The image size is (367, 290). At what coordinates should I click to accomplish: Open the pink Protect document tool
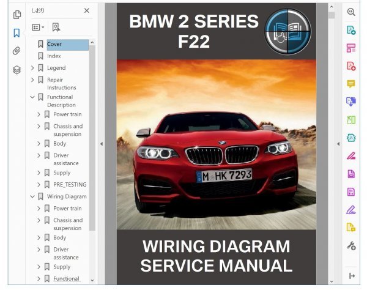coord(351,174)
